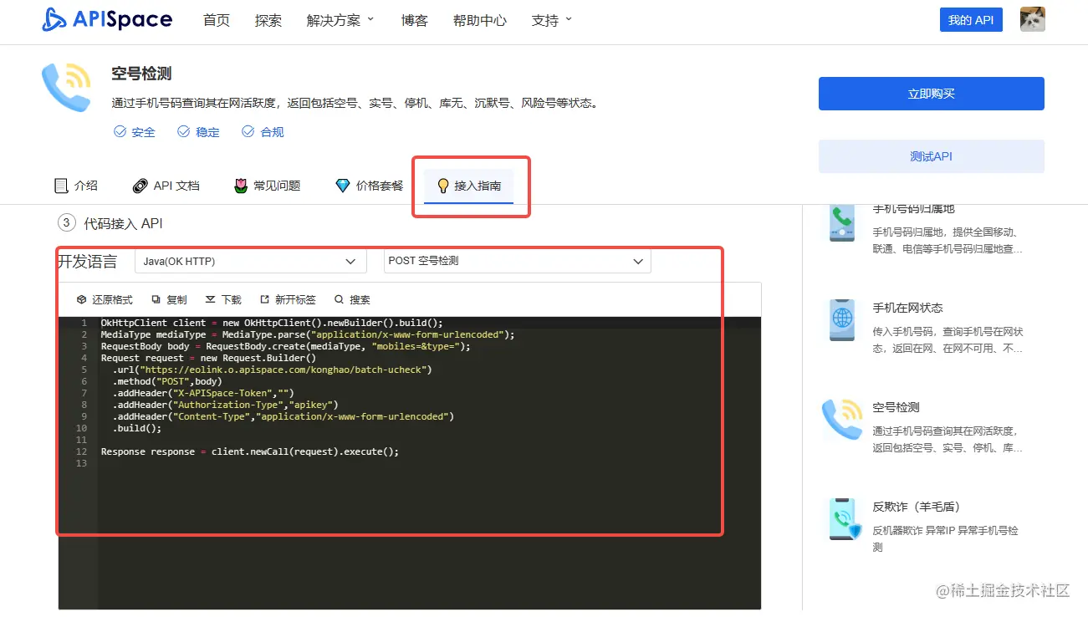The height and width of the screenshot is (617, 1088).
Task: Open 反欺诈 shield phone card icon
Action: [844, 518]
